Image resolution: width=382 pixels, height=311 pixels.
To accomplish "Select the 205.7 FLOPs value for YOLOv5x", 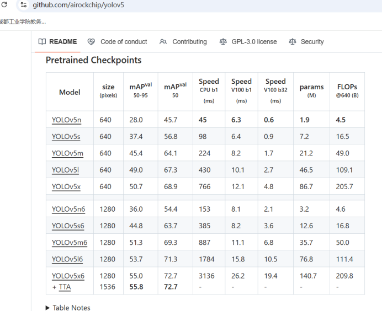I will coord(344,186).
